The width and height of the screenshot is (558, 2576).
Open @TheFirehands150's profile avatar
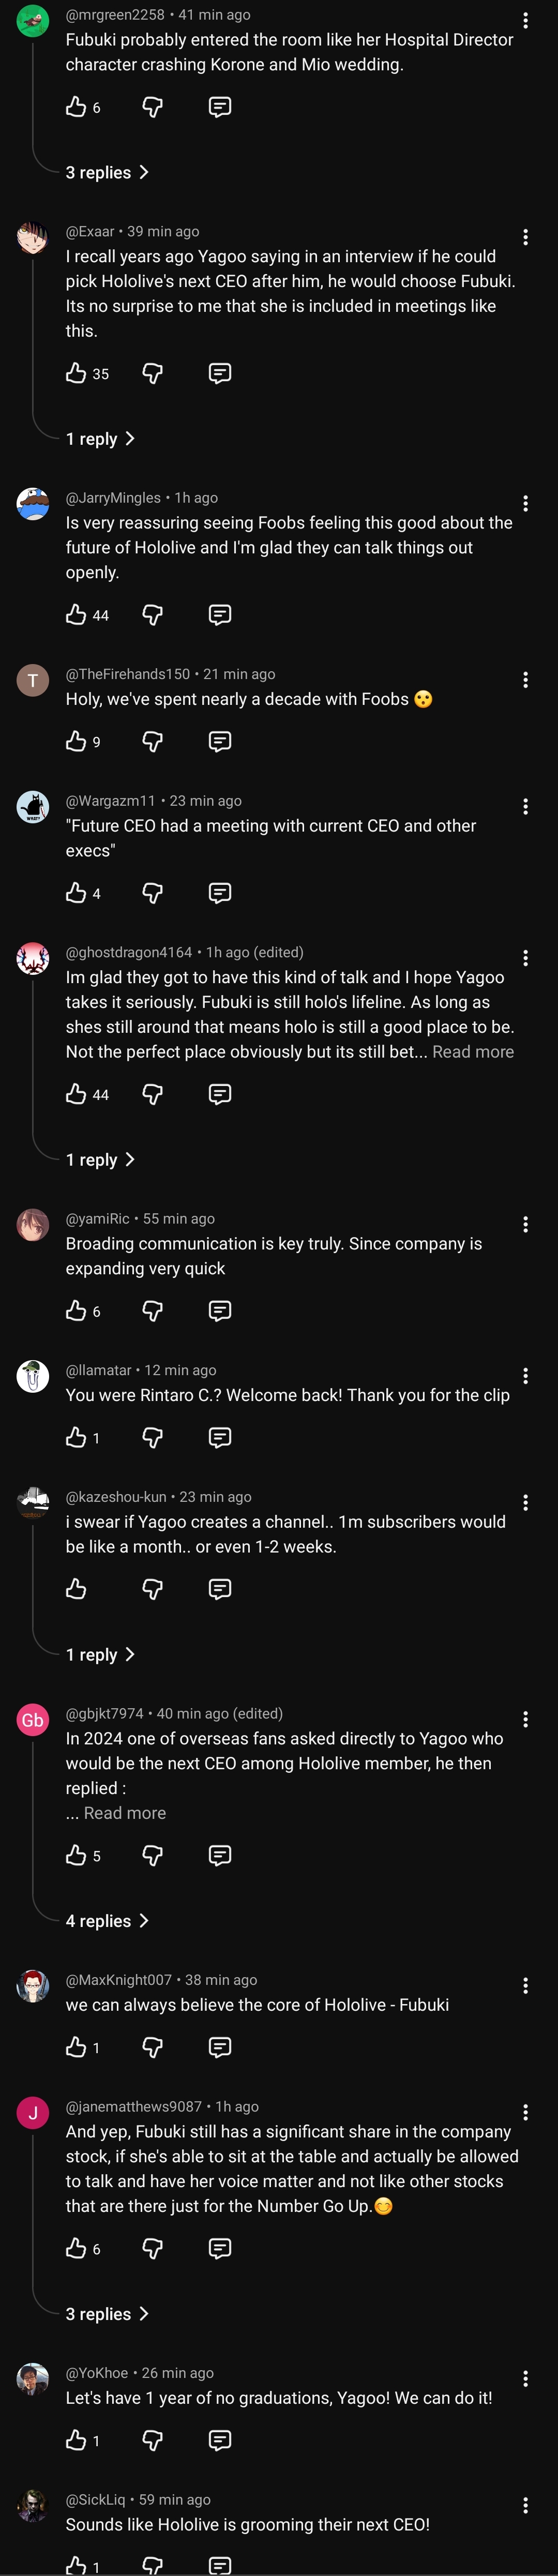(33, 680)
